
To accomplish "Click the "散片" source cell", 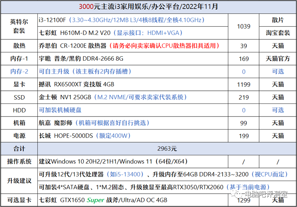I will [278, 20].
